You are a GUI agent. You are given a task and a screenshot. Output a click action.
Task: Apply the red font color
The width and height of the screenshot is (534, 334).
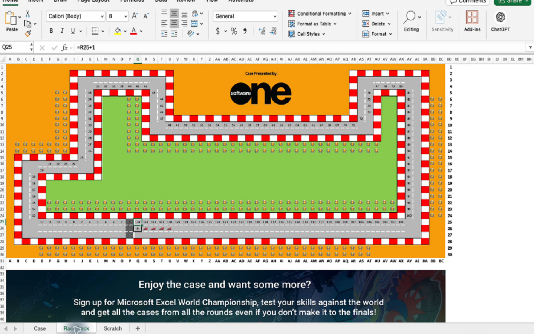pos(133,31)
